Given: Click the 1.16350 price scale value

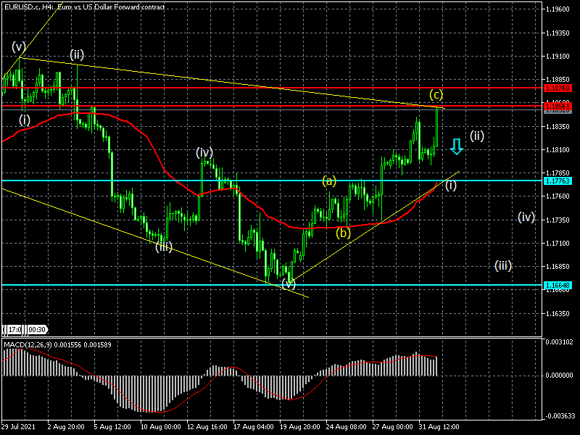Looking at the screenshot, I should [558, 314].
